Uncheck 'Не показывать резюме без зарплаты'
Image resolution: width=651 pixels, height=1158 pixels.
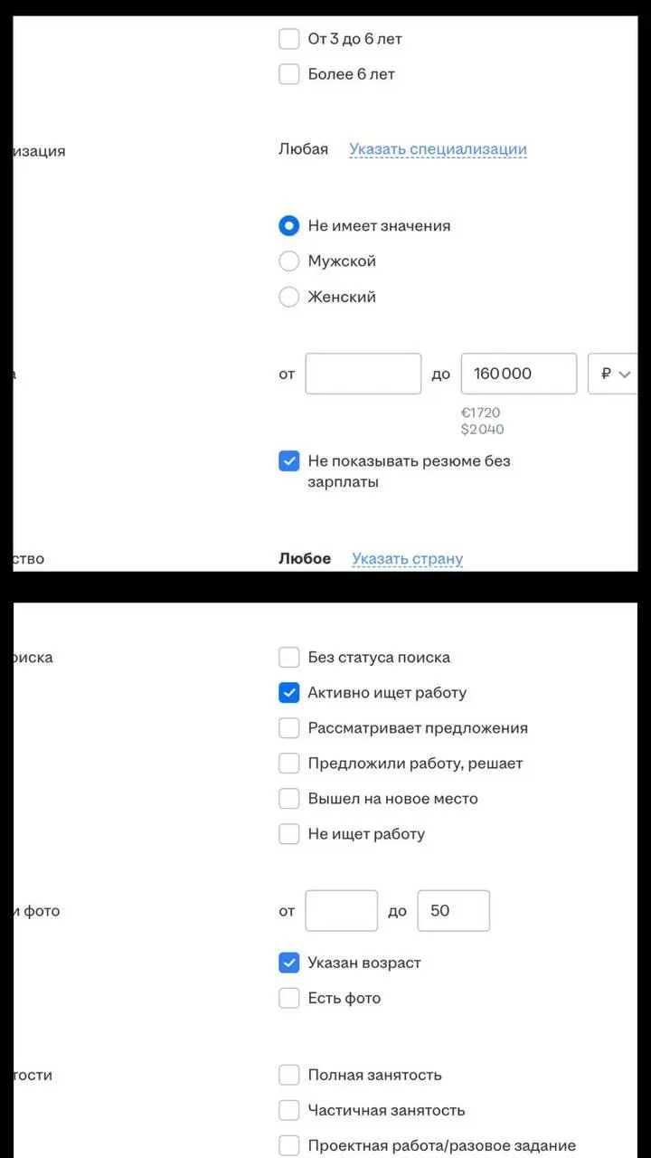pyautogui.click(x=289, y=461)
